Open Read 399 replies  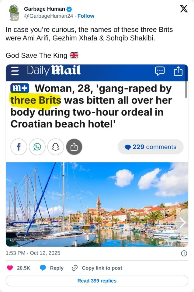(97, 281)
